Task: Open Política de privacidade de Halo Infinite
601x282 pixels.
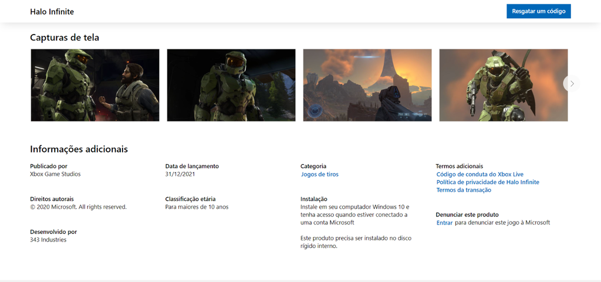Action: (x=488, y=182)
